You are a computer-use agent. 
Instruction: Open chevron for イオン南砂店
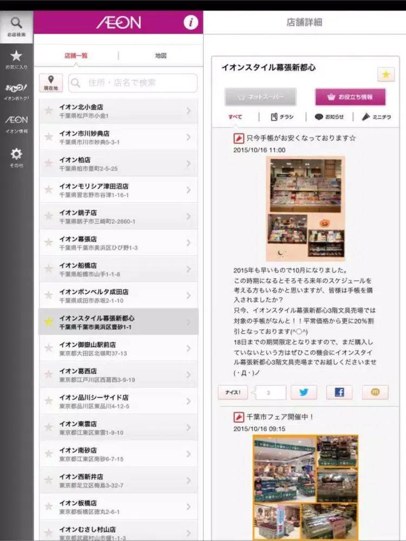coord(188,454)
